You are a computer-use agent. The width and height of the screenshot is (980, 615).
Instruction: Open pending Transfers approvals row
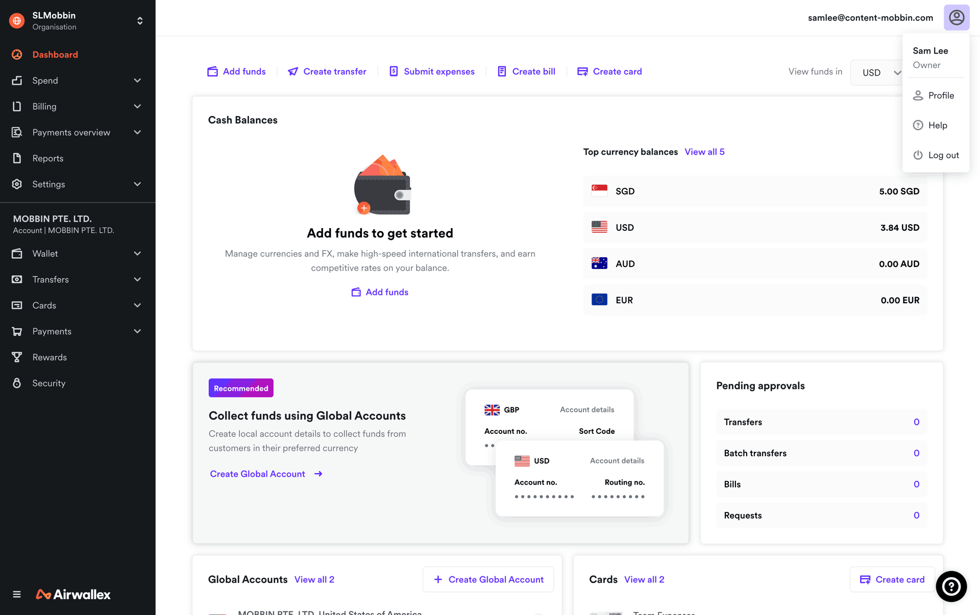pos(821,422)
